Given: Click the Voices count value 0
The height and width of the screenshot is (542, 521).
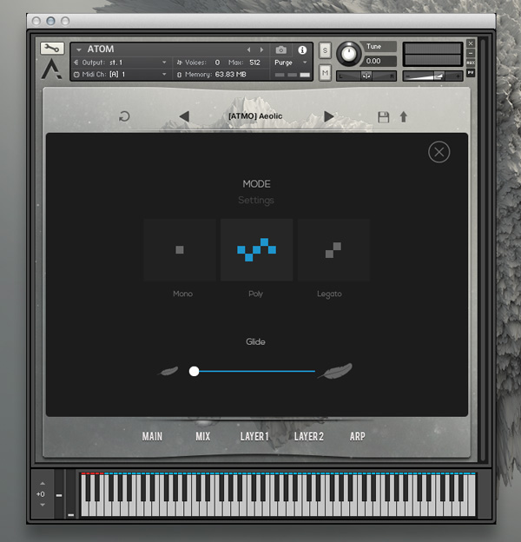Looking at the screenshot, I should point(217,63).
